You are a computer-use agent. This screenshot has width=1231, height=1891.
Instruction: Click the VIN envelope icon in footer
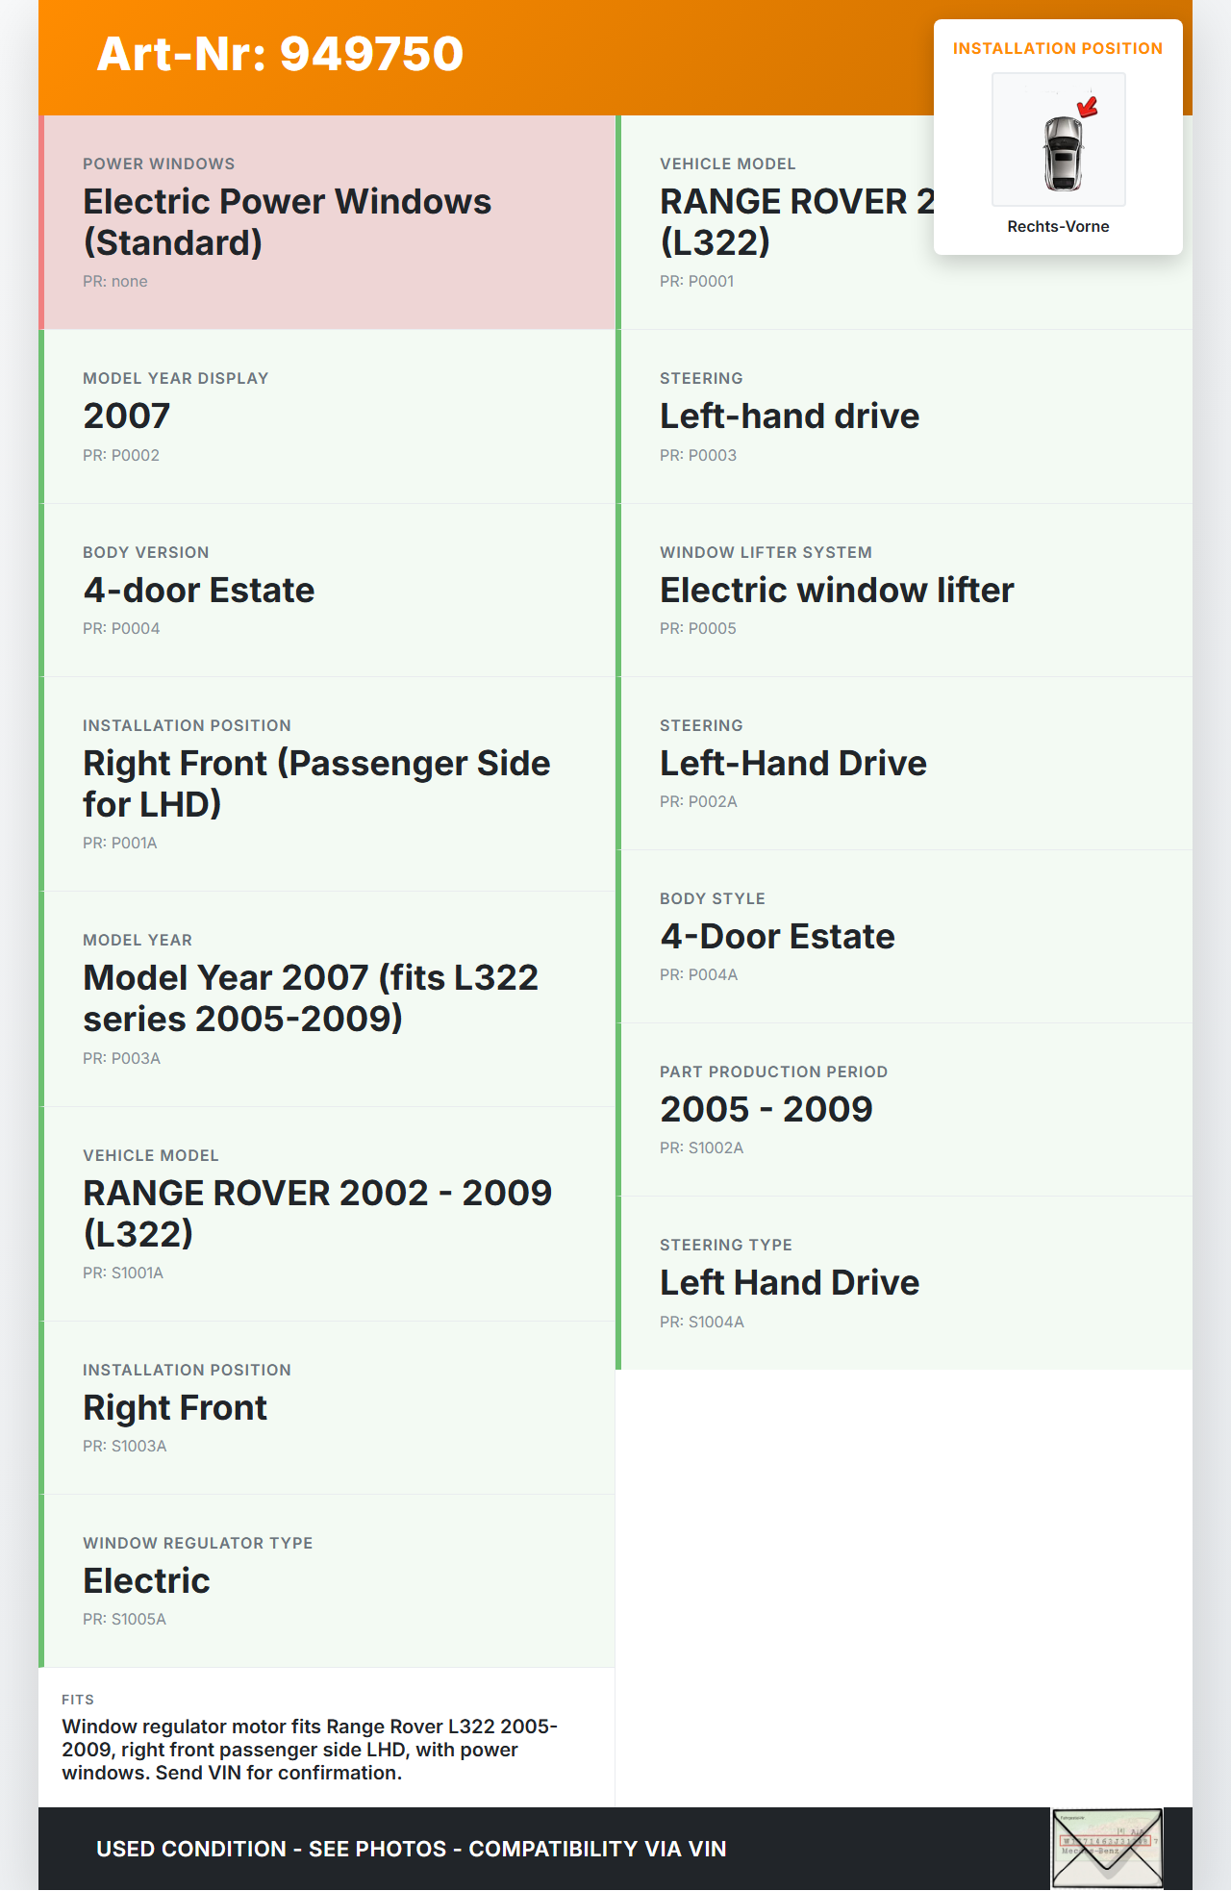1107,1848
